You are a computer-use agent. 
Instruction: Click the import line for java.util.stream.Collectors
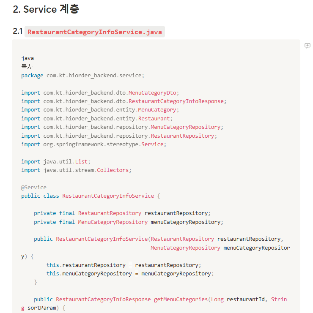77,170
